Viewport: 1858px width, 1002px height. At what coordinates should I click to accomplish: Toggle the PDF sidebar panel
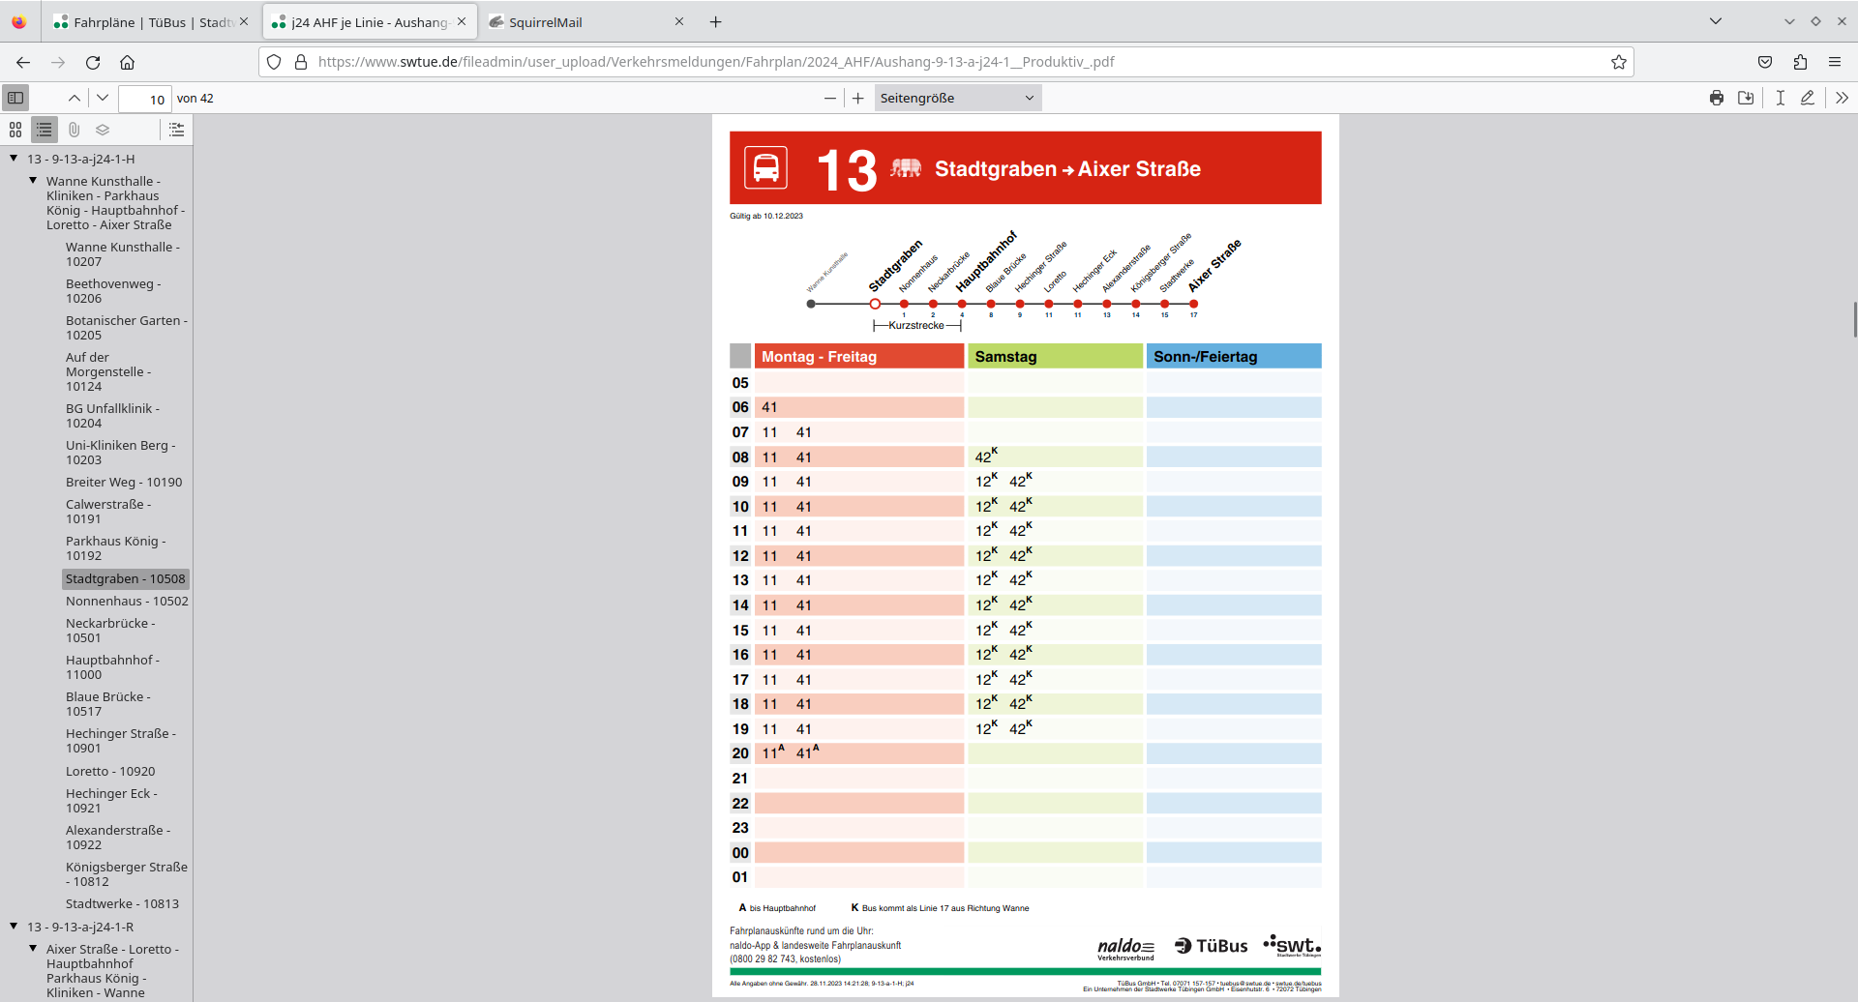coord(15,98)
